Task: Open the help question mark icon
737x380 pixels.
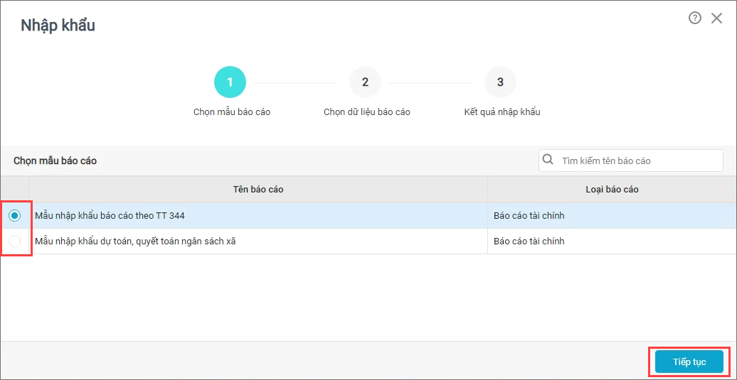Action: pos(695,18)
